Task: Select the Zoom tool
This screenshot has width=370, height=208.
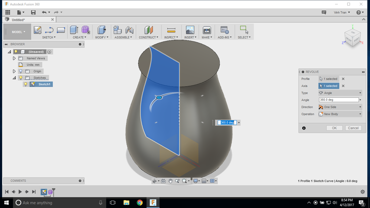Action: click(x=177, y=181)
